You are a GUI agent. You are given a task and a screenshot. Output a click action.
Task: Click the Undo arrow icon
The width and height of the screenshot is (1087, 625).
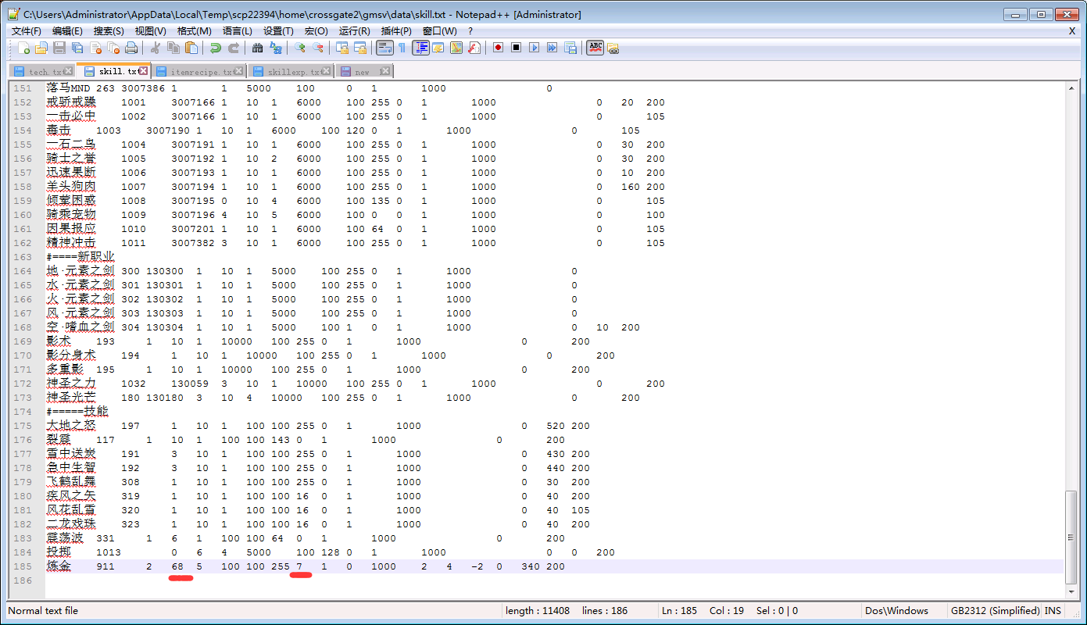click(x=216, y=48)
